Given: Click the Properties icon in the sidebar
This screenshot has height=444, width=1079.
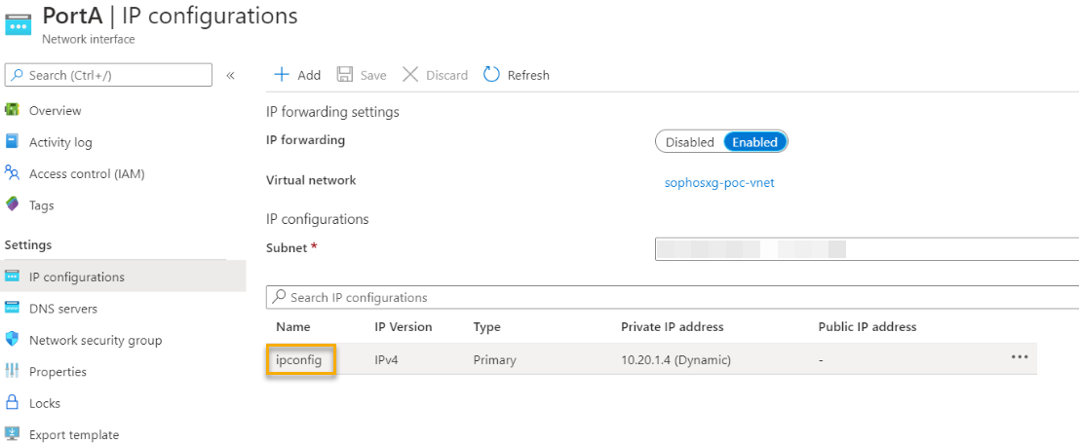Looking at the screenshot, I should click(13, 371).
